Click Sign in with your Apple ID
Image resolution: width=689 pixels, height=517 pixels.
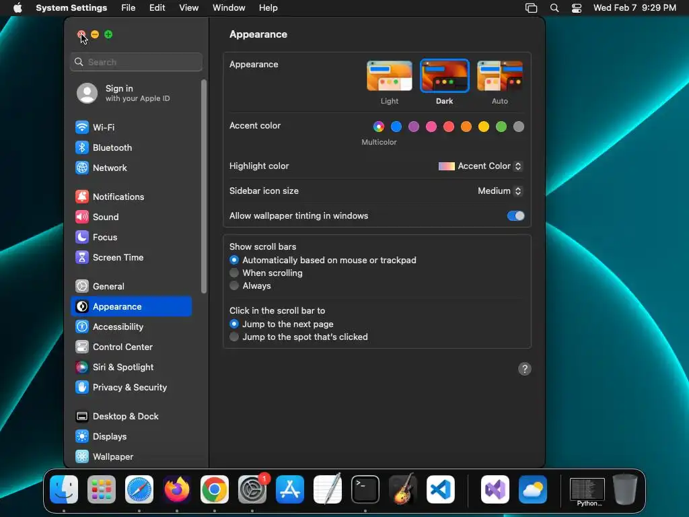point(131,93)
